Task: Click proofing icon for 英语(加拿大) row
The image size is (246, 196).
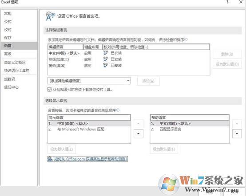Action: coord(106,59)
